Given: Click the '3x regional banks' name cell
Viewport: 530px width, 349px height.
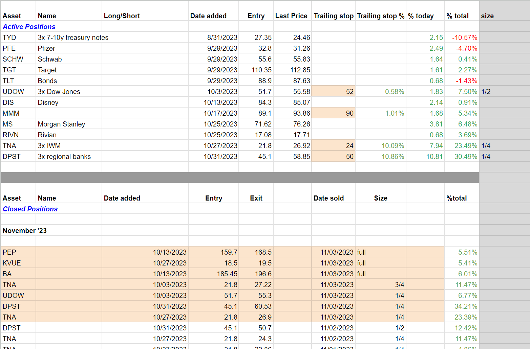Looking at the screenshot, I should pos(69,157).
